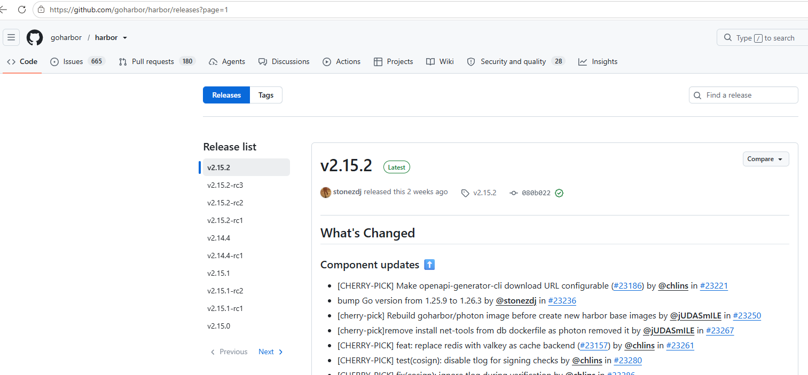Expand the harbor repository dropdown arrow
Viewport: 808px width, 375px height.
(125, 38)
